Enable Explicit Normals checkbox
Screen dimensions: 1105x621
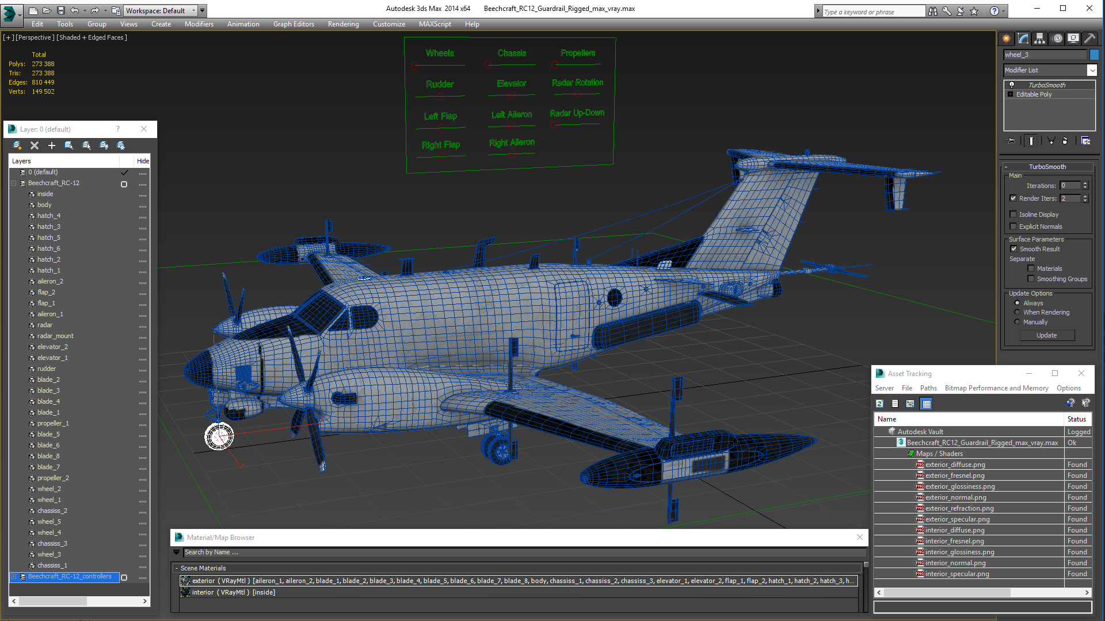[1013, 227]
